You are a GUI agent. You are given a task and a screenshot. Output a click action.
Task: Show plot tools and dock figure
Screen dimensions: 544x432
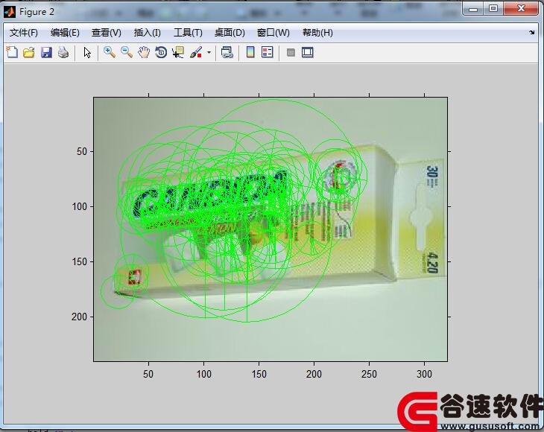307,52
